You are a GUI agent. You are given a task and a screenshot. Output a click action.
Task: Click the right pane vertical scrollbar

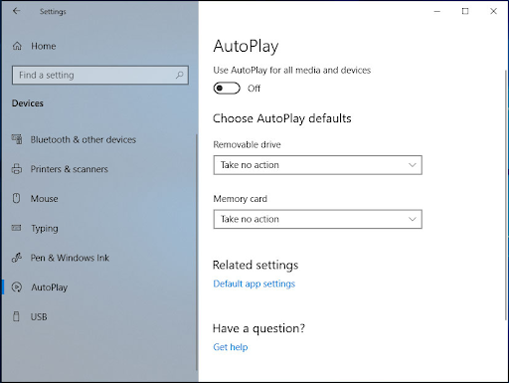(x=506, y=195)
